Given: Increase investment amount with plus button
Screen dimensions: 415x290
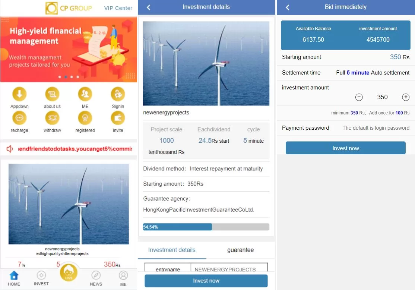Looking at the screenshot, I should pos(405,97).
